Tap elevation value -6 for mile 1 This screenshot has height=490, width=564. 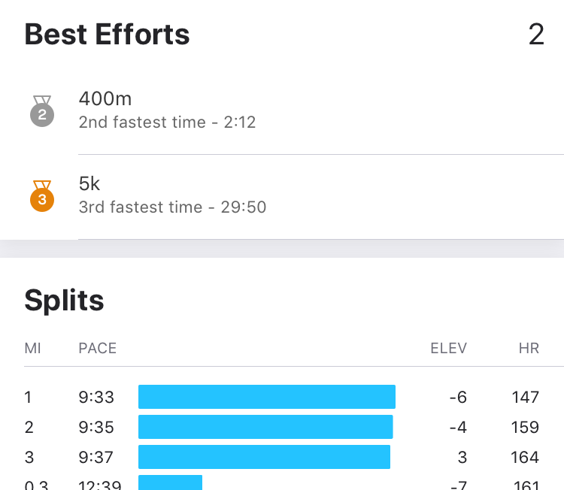pyautogui.click(x=458, y=398)
